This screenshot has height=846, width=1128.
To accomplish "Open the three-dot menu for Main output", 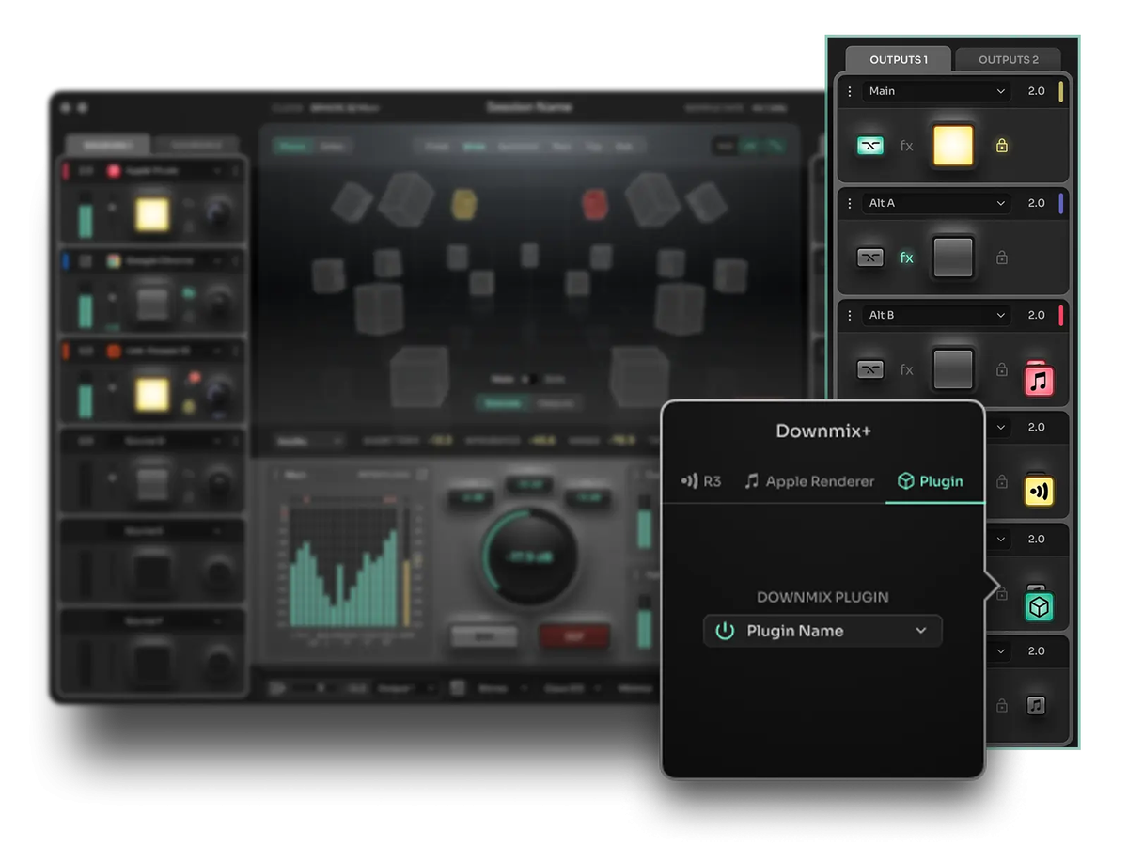I will pyautogui.click(x=850, y=91).
